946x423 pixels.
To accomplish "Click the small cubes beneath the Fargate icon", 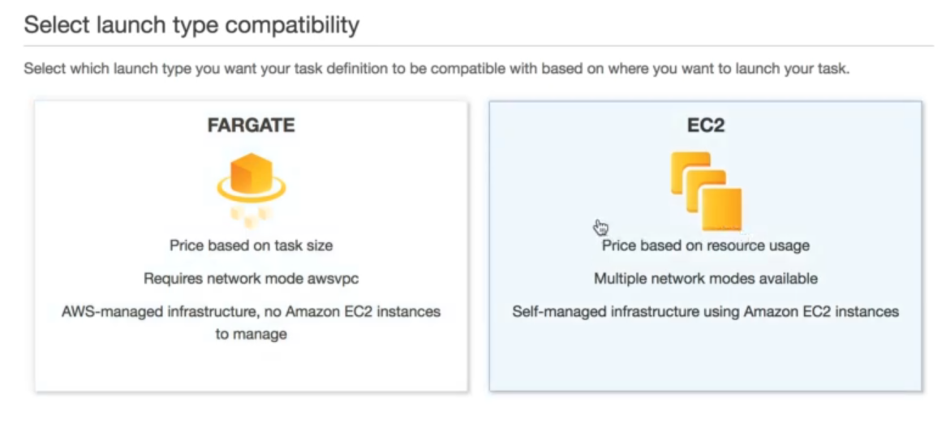I will click(251, 215).
